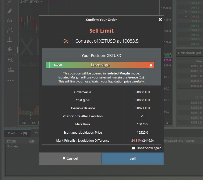203x180 pixels.
Task: Click the back arrow icon in chart toolbar
Action: point(10,49)
